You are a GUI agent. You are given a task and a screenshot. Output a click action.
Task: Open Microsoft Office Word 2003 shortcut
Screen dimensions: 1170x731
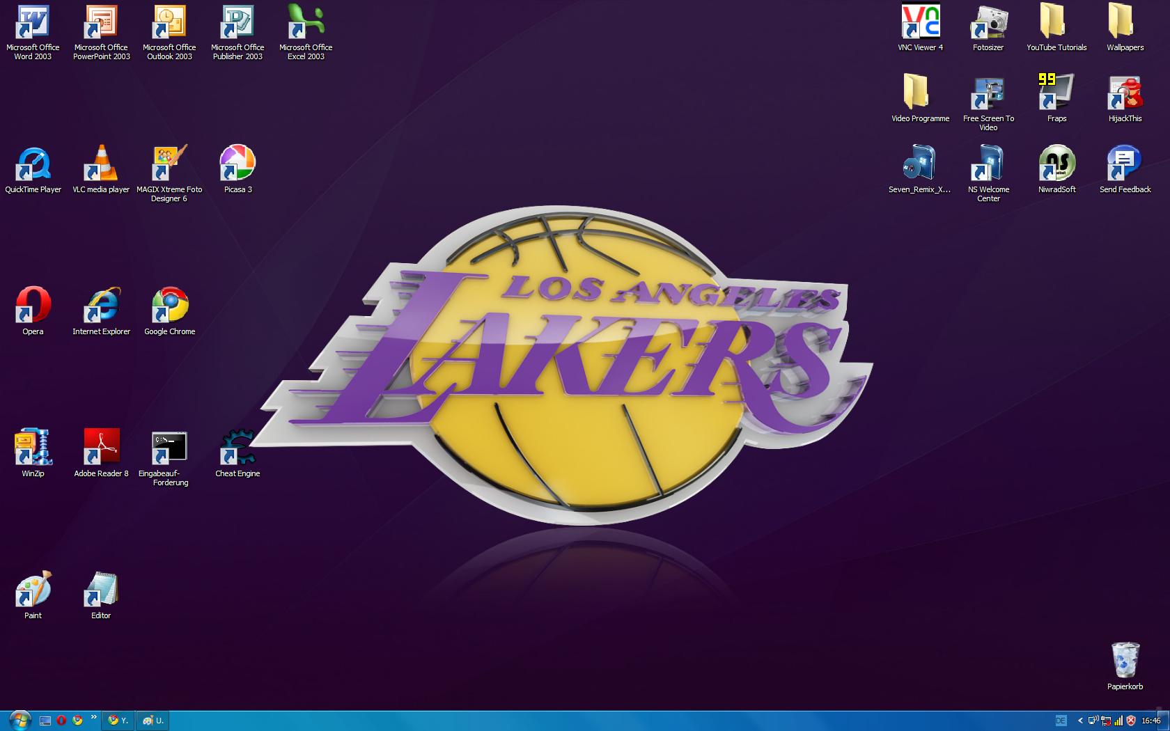(x=33, y=32)
